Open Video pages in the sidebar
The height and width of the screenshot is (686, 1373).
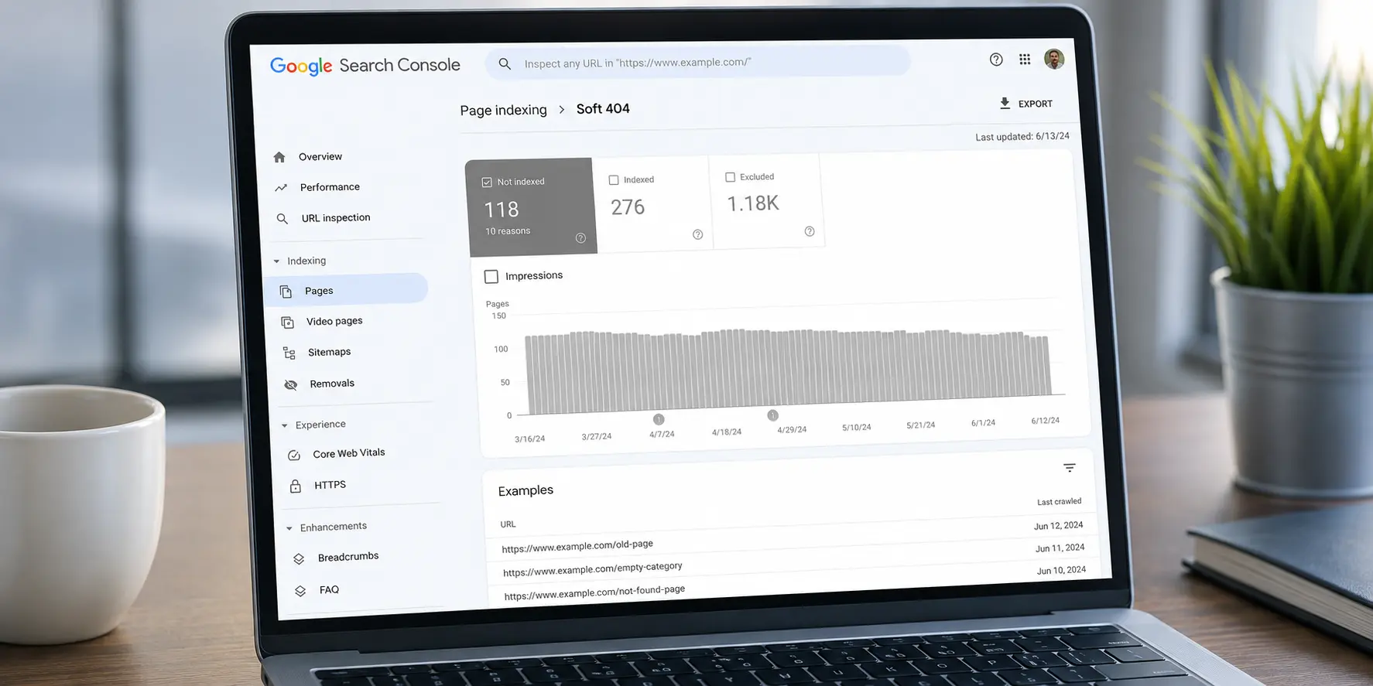(x=334, y=321)
